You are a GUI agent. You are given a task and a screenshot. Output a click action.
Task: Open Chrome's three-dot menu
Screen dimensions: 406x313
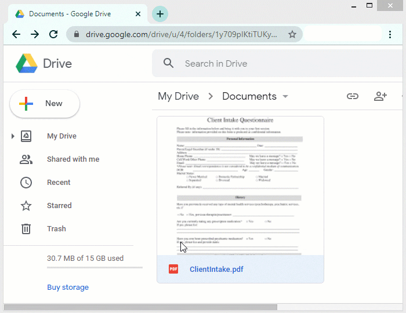click(390, 34)
